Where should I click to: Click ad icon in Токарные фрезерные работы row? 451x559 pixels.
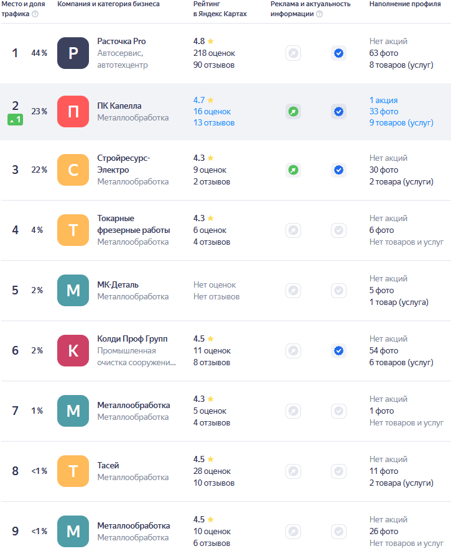pos(293,230)
